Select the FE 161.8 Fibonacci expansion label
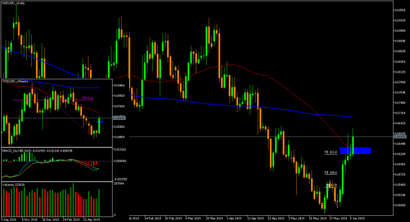This screenshot has height=222, width=410. [x=331, y=152]
